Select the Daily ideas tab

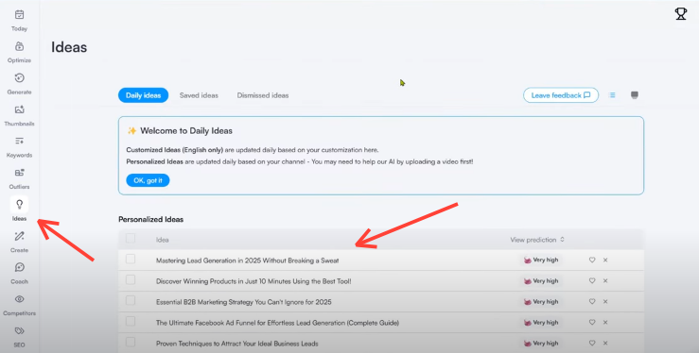pos(143,95)
